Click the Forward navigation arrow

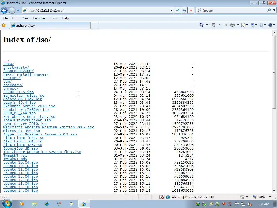[12, 11]
